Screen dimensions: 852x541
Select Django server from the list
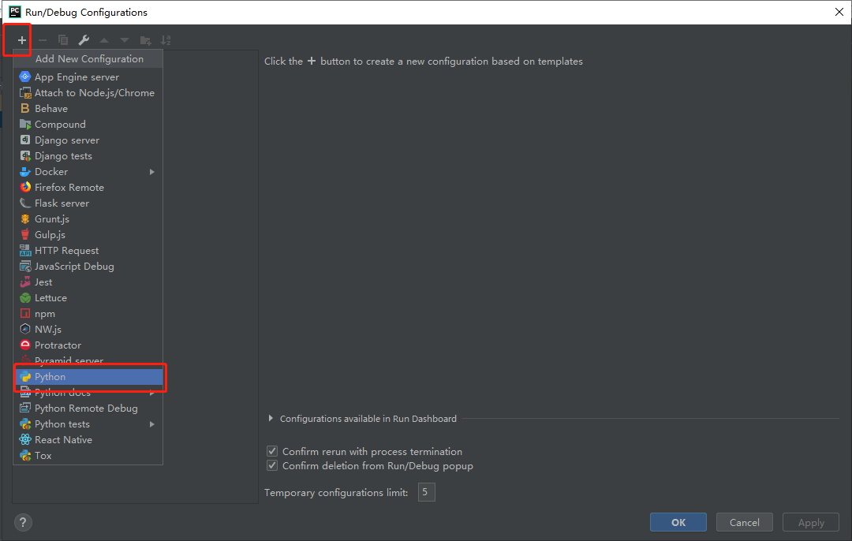[88, 140]
